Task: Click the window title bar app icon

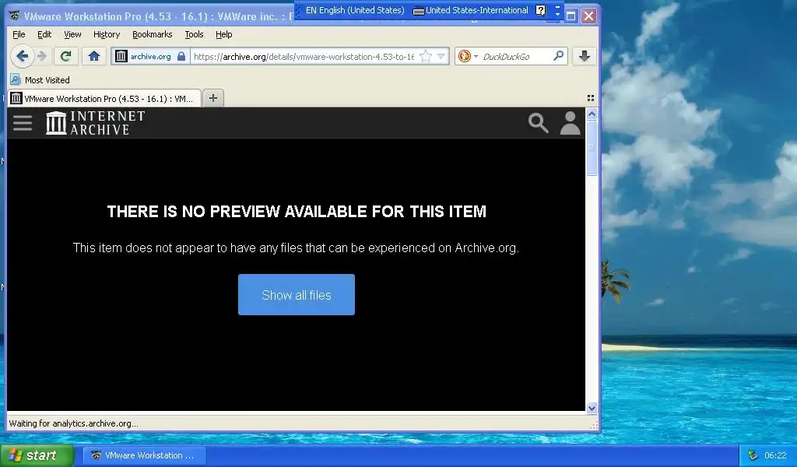Action: [x=15, y=16]
